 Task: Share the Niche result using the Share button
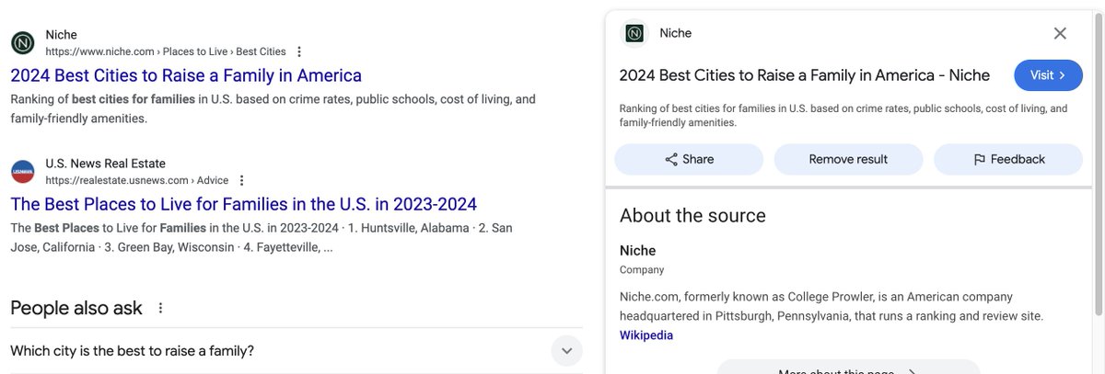pos(689,159)
